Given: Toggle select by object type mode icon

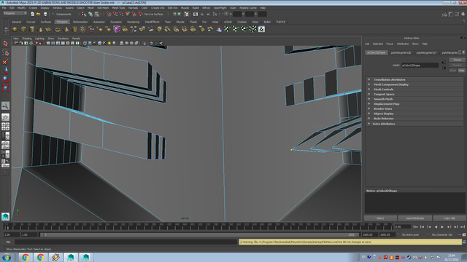Looking at the screenshot, I should pyautogui.click(x=90, y=14).
